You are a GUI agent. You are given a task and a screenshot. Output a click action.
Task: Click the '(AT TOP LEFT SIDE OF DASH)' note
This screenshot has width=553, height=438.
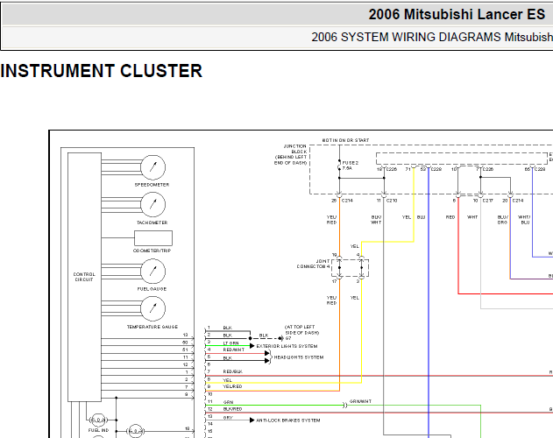tap(301, 329)
